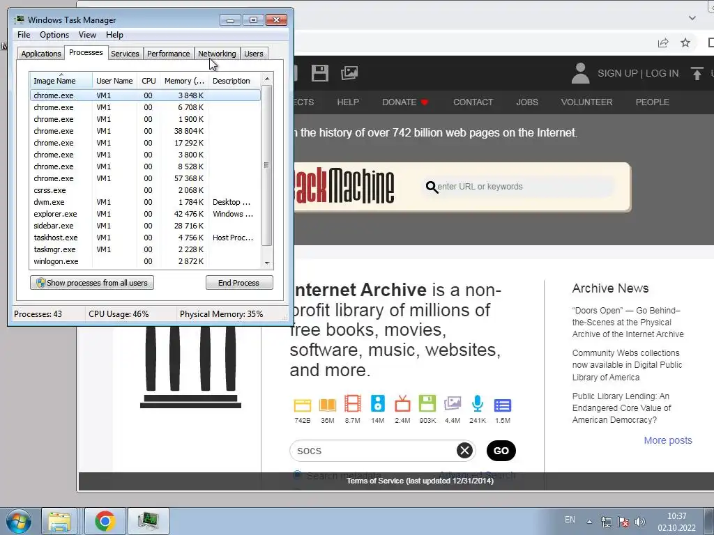Select the explorer.exe process row
This screenshot has width=714, height=535.
(145, 214)
